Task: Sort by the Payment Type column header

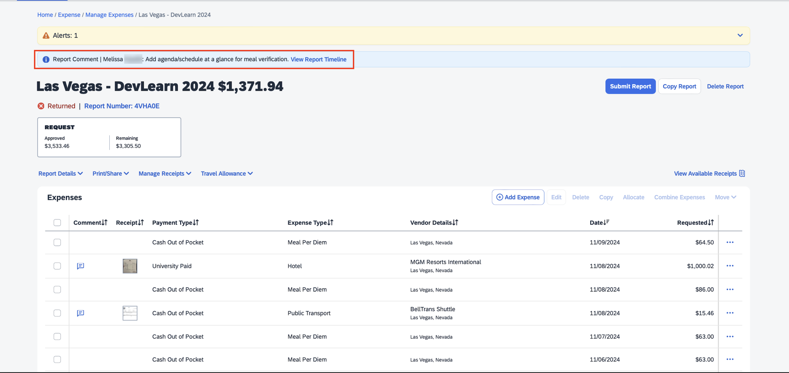Action: click(176, 223)
